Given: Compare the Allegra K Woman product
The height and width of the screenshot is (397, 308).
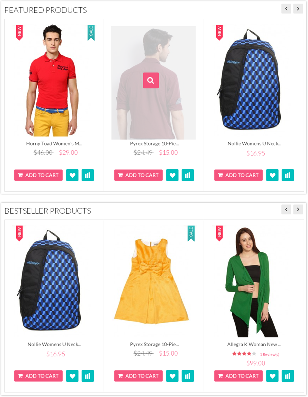Looking at the screenshot, I should (x=288, y=376).
